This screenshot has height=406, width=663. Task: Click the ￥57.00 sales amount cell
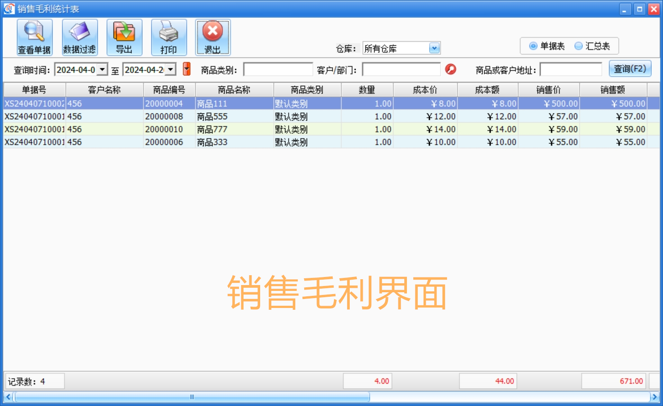[x=613, y=116]
